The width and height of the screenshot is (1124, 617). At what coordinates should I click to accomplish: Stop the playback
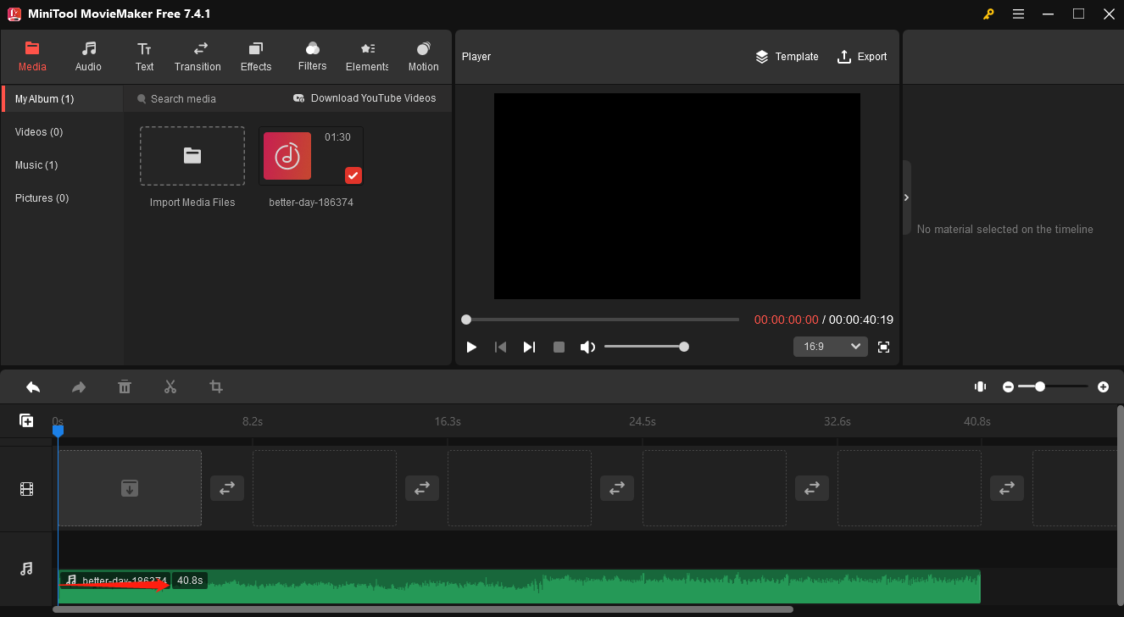[559, 347]
